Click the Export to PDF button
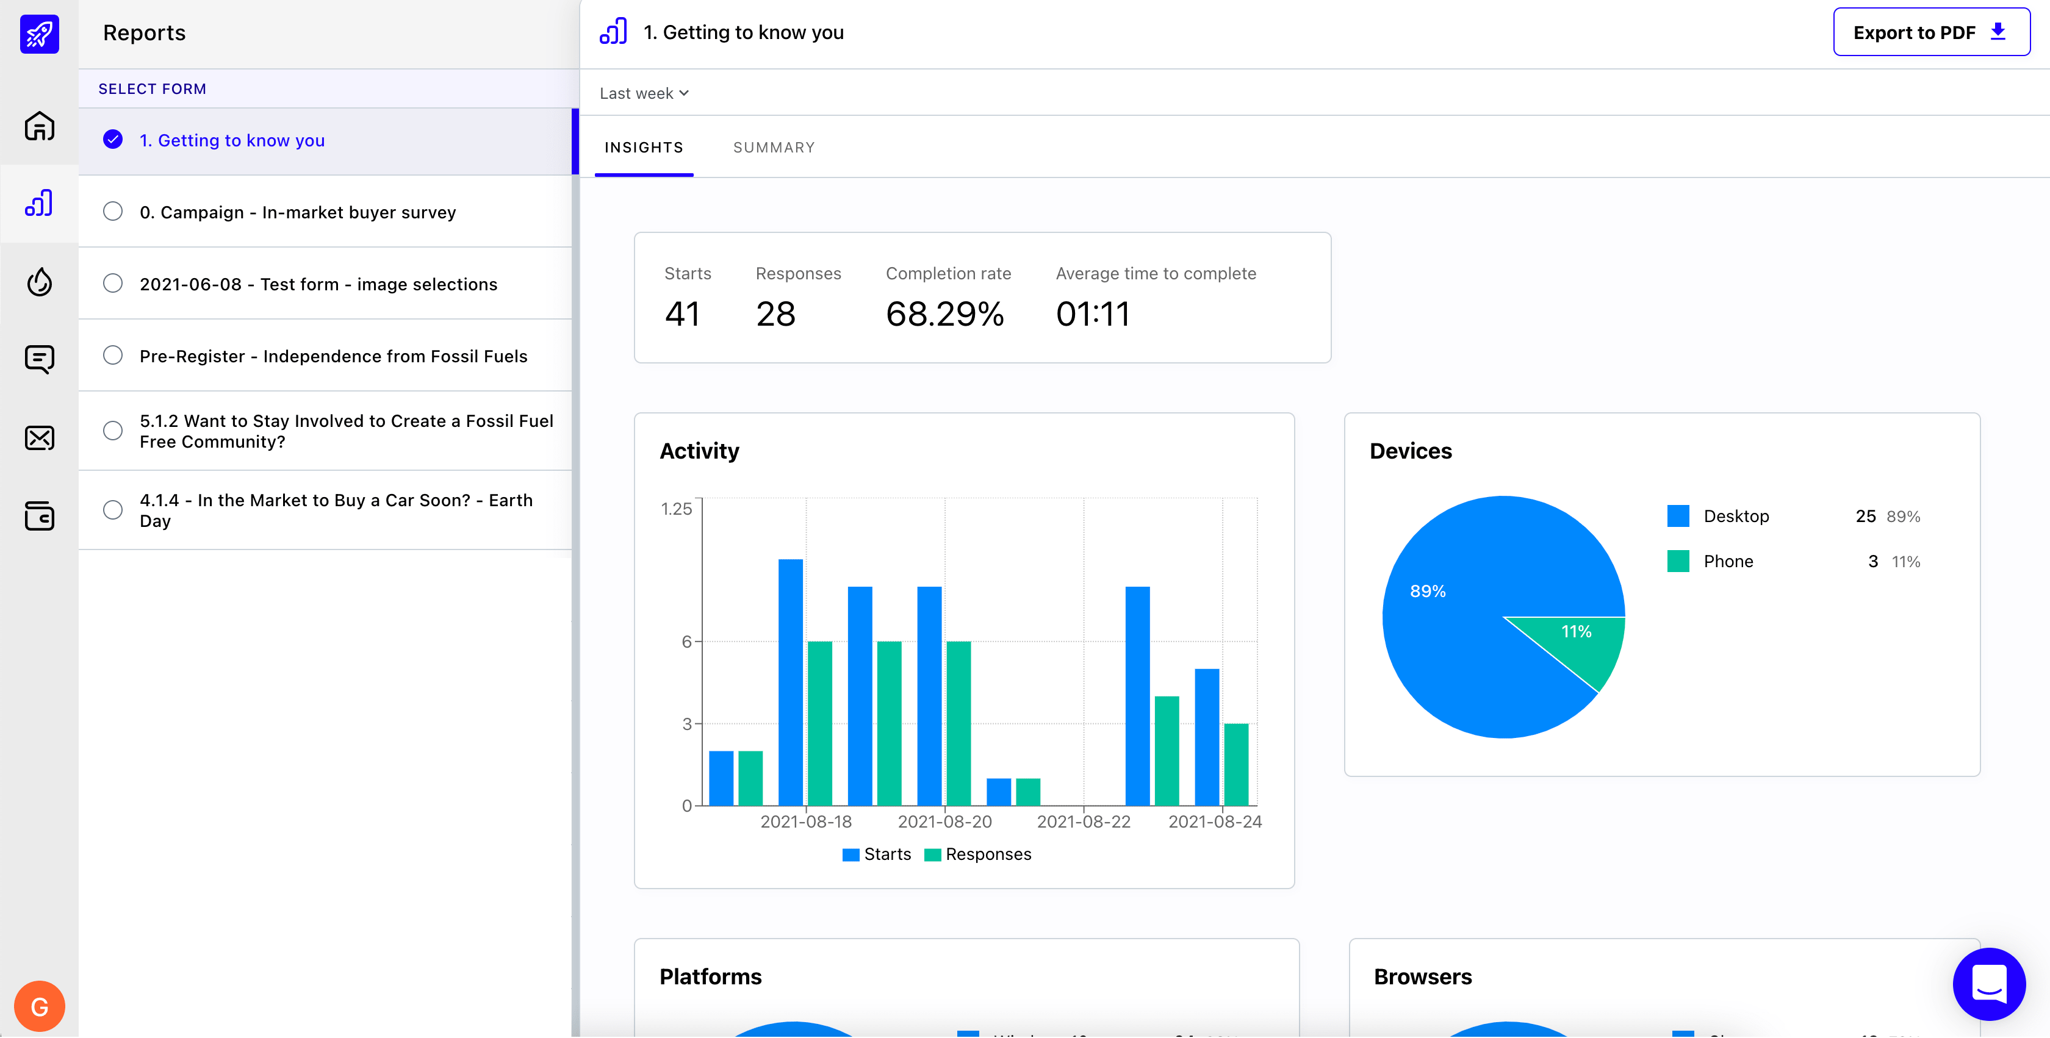 [1932, 32]
